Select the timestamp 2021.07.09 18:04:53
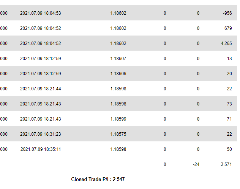The height and width of the screenshot is (189, 240). [40, 13]
